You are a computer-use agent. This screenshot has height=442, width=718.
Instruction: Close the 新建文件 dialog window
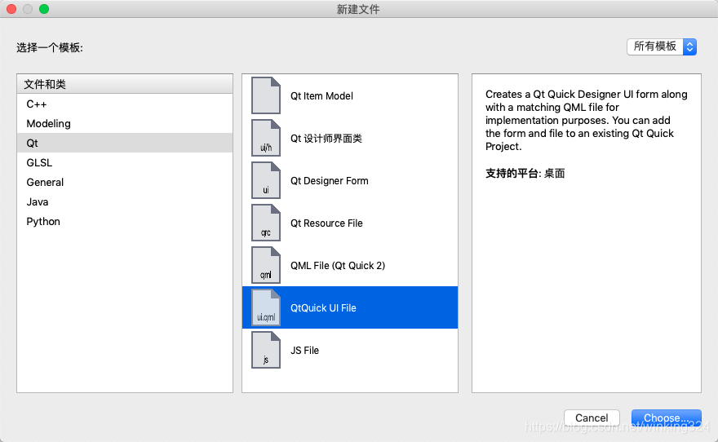pos(11,9)
